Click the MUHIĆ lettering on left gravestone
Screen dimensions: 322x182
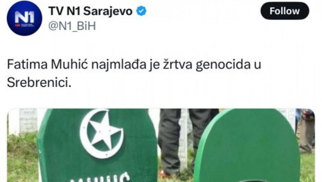(x=101, y=178)
